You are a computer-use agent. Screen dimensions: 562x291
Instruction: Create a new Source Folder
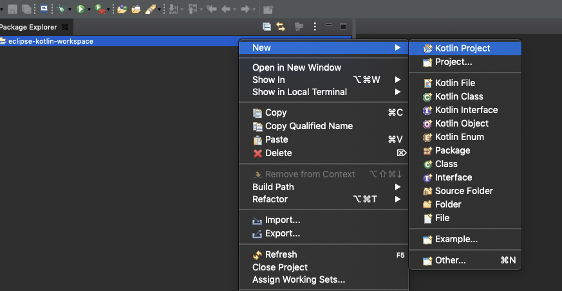click(x=465, y=191)
